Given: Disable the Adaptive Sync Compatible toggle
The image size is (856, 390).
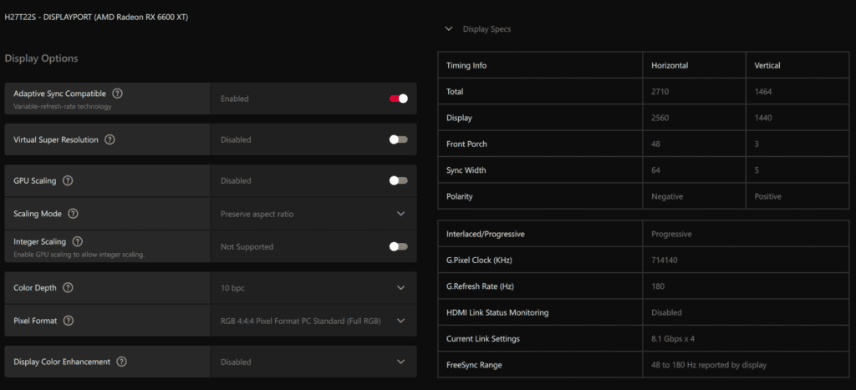Looking at the screenshot, I should point(399,99).
